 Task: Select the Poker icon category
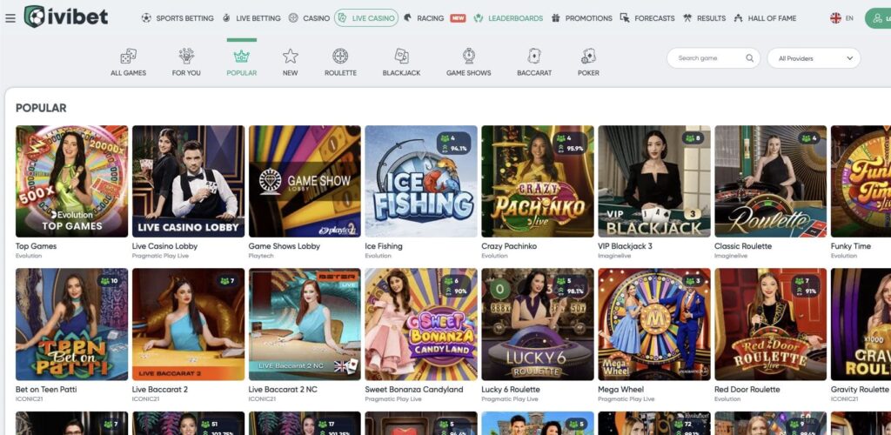(588, 56)
